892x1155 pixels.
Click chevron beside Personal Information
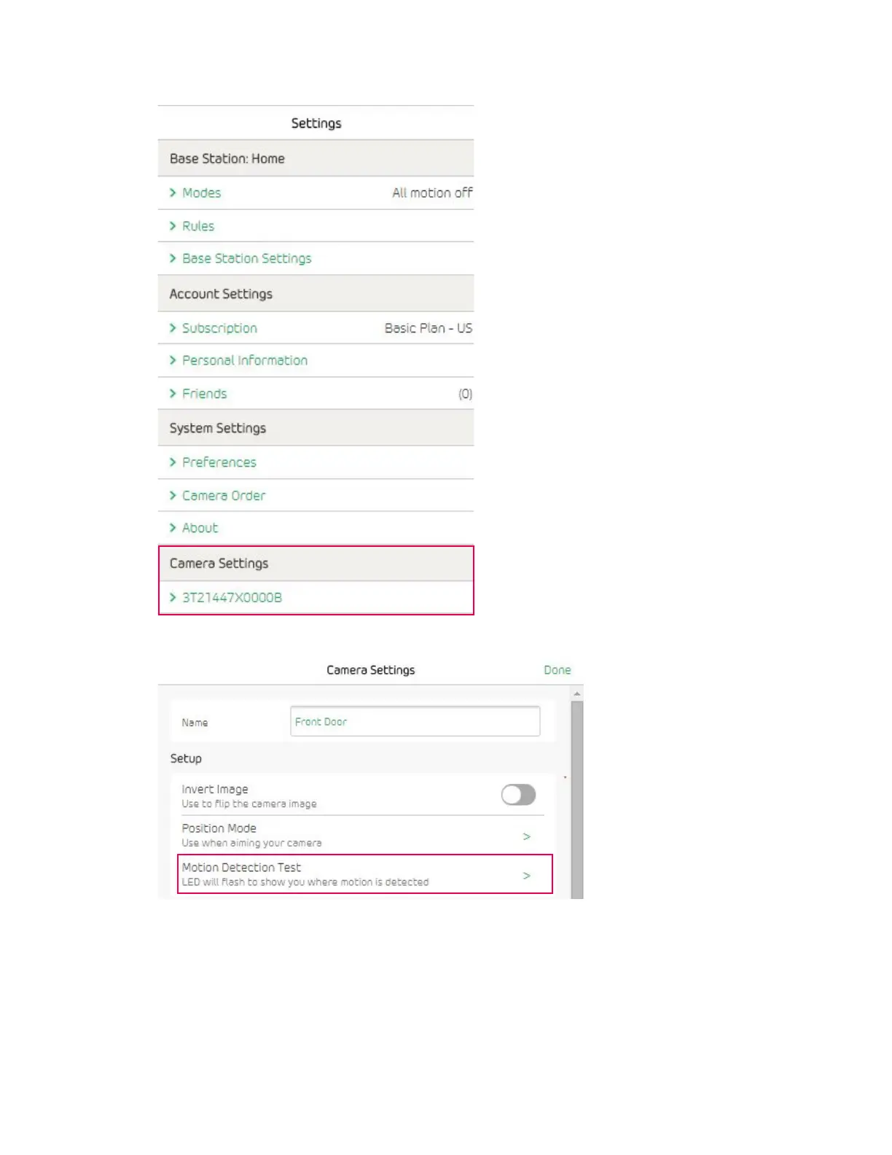click(173, 360)
